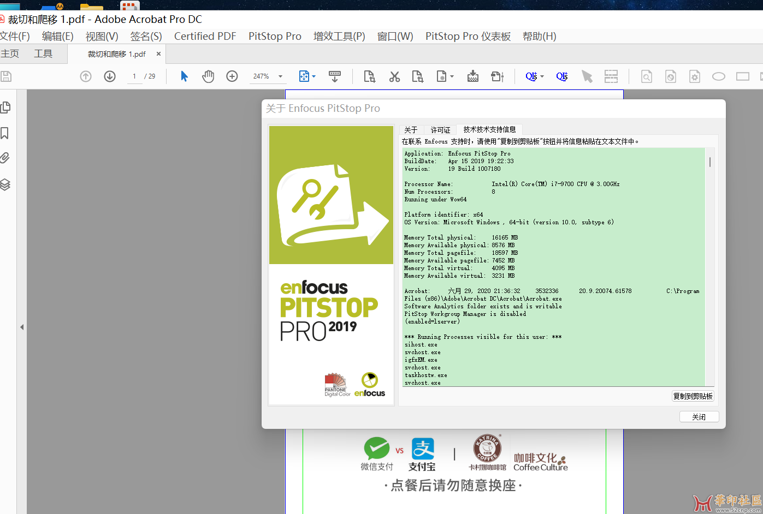Image resolution: width=763 pixels, height=514 pixels.
Task: Open the 增效工具(P) menu
Action: pyautogui.click(x=339, y=36)
